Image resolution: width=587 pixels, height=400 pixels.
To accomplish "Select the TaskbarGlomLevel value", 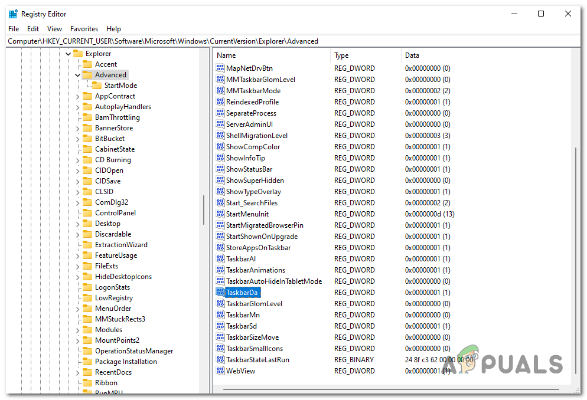I will click(254, 304).
